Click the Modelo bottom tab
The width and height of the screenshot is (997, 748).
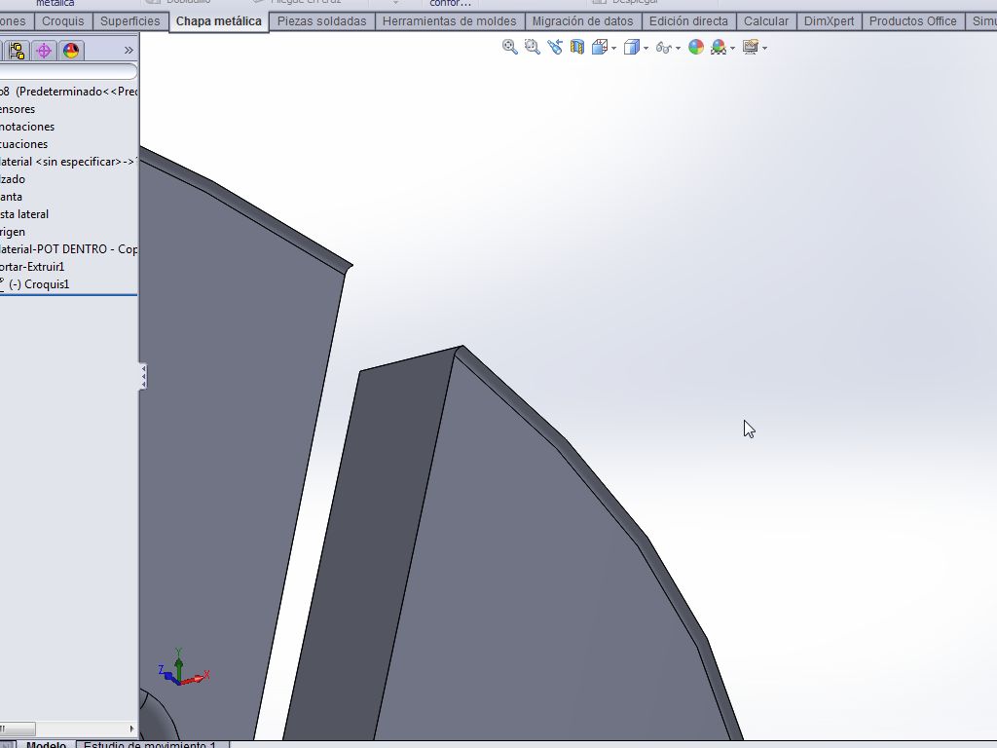coord(46,744)
